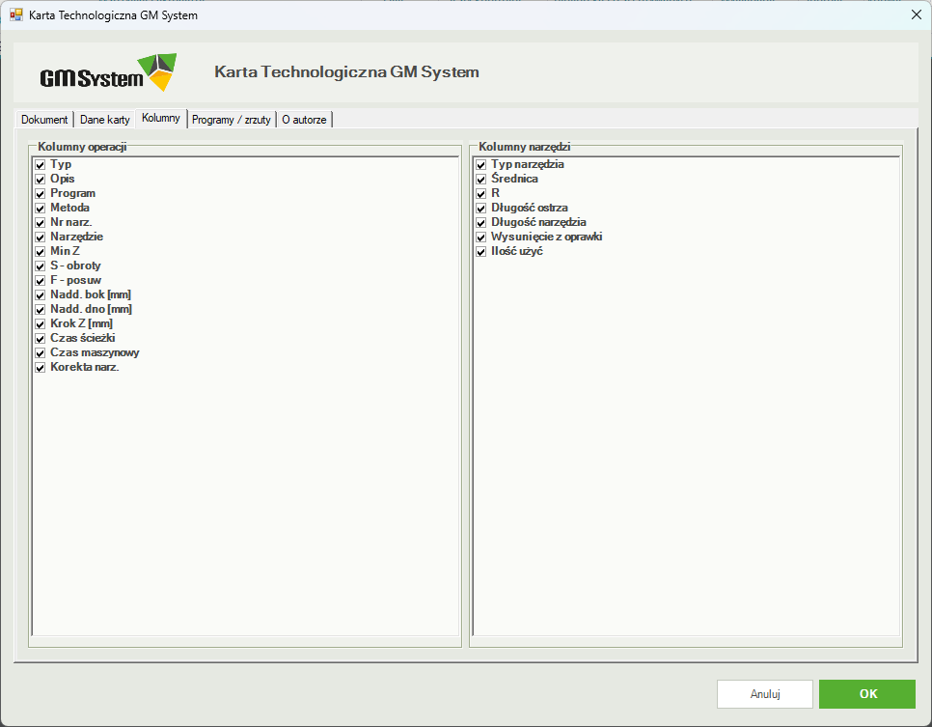Viewport: 932px width, 727px height.
Task: Open the Programy / zrzuty tab
Action: point(232,120)
